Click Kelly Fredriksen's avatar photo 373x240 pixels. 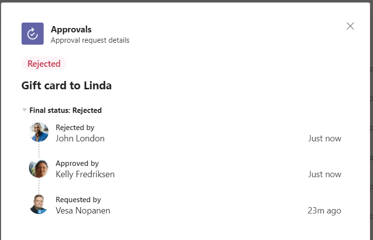pos(39,168)
